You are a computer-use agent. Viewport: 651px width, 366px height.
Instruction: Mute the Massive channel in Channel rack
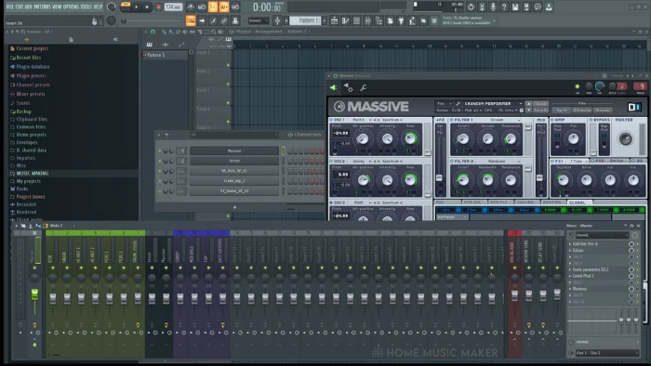click(160, 150)
